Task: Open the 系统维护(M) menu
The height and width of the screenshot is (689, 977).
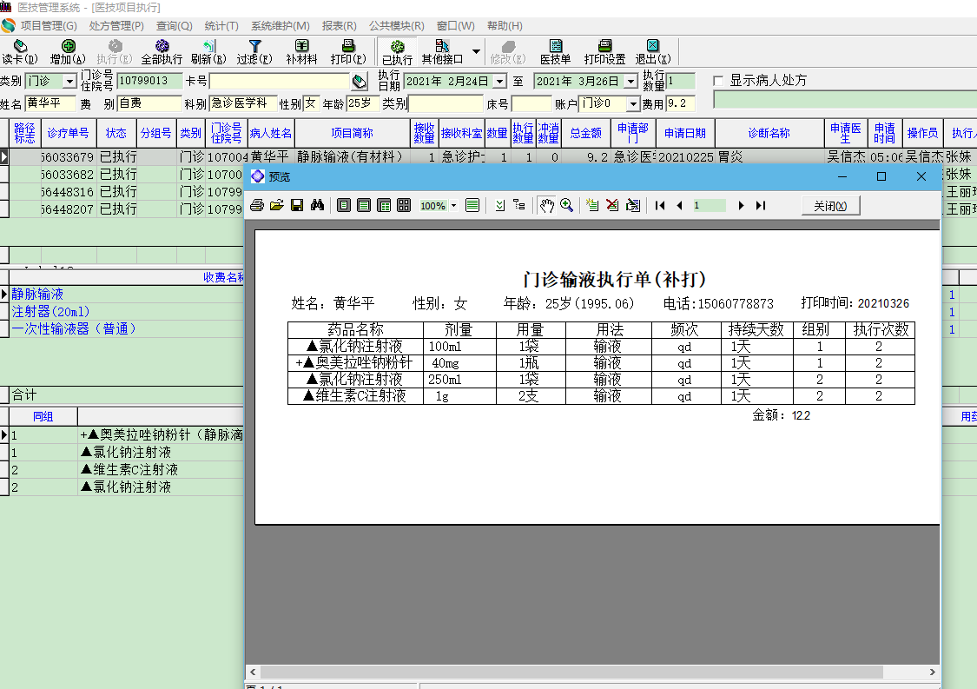Action: [x=281, y=25]
